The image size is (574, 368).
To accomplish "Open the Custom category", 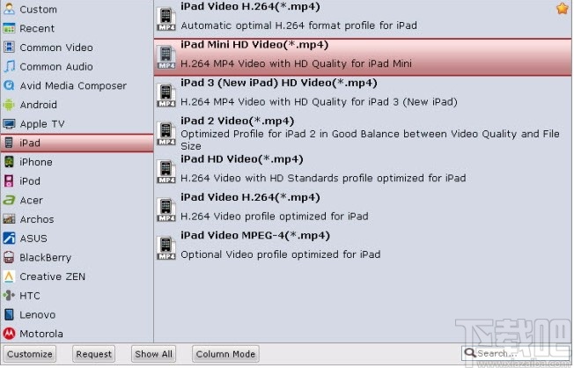I will pyautogui.click(x=77, y=9).
